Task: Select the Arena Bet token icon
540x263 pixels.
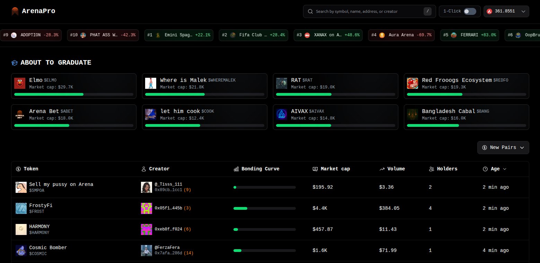Action: [x=20, y=114]
